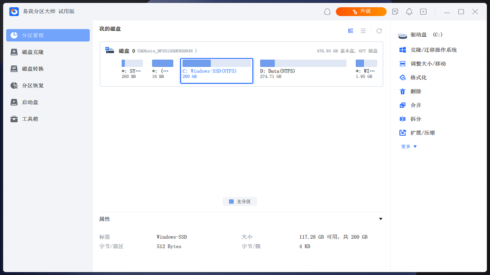Viewport: 490px width, 275px height.
Task: Click the 512 Bytes value
Action: point(169,246)
